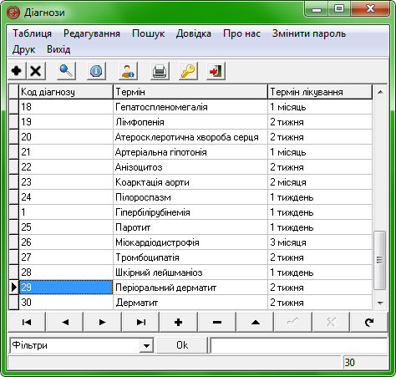Click the 3 місяця treatment term cell

point(320,242)
